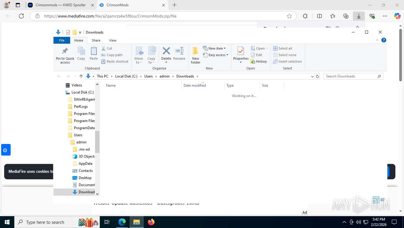404x228 pixels.
Task: Click Edit in Open group
Action: 256,55
